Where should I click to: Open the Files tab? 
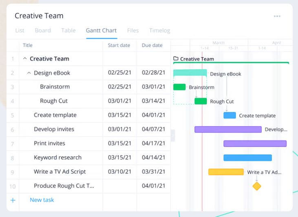pos(133,31)
